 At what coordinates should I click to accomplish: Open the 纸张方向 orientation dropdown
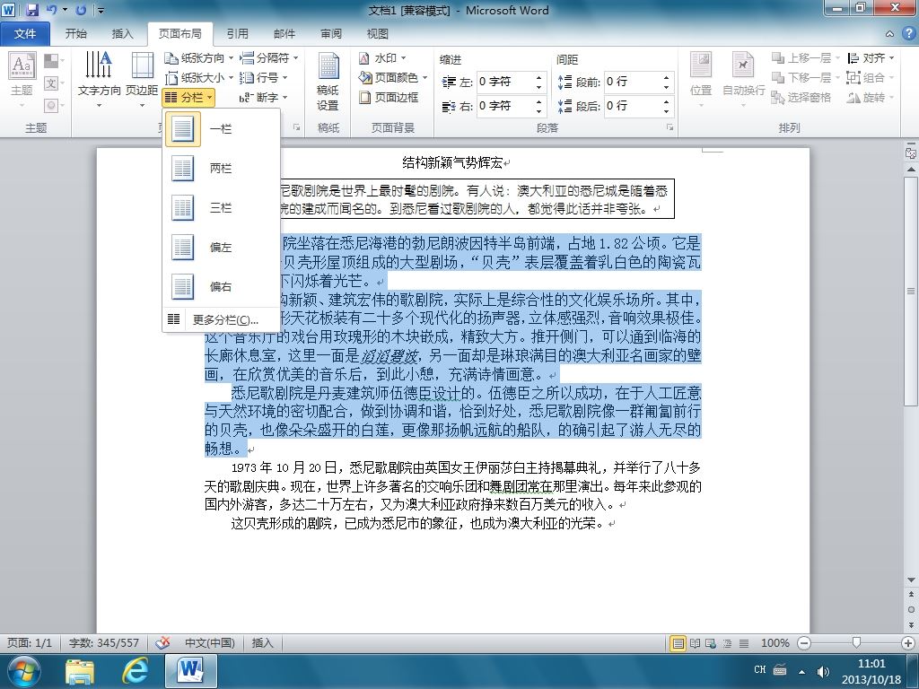coord(198,58)
